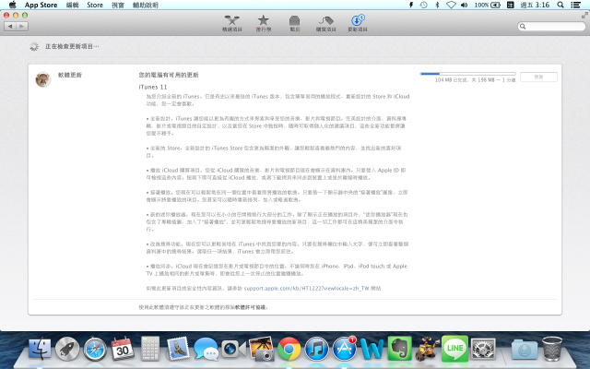Open the support.apple.com/kb/HT1222 link
Viewport: 590px width, 369px height.
tap(306, 288)
